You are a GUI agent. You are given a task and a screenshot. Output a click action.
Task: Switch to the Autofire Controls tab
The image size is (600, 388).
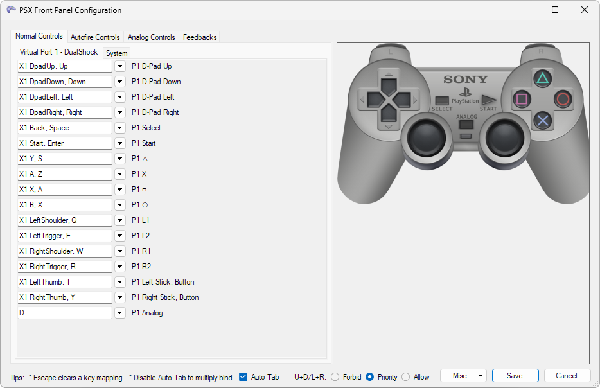coord(95,37)
